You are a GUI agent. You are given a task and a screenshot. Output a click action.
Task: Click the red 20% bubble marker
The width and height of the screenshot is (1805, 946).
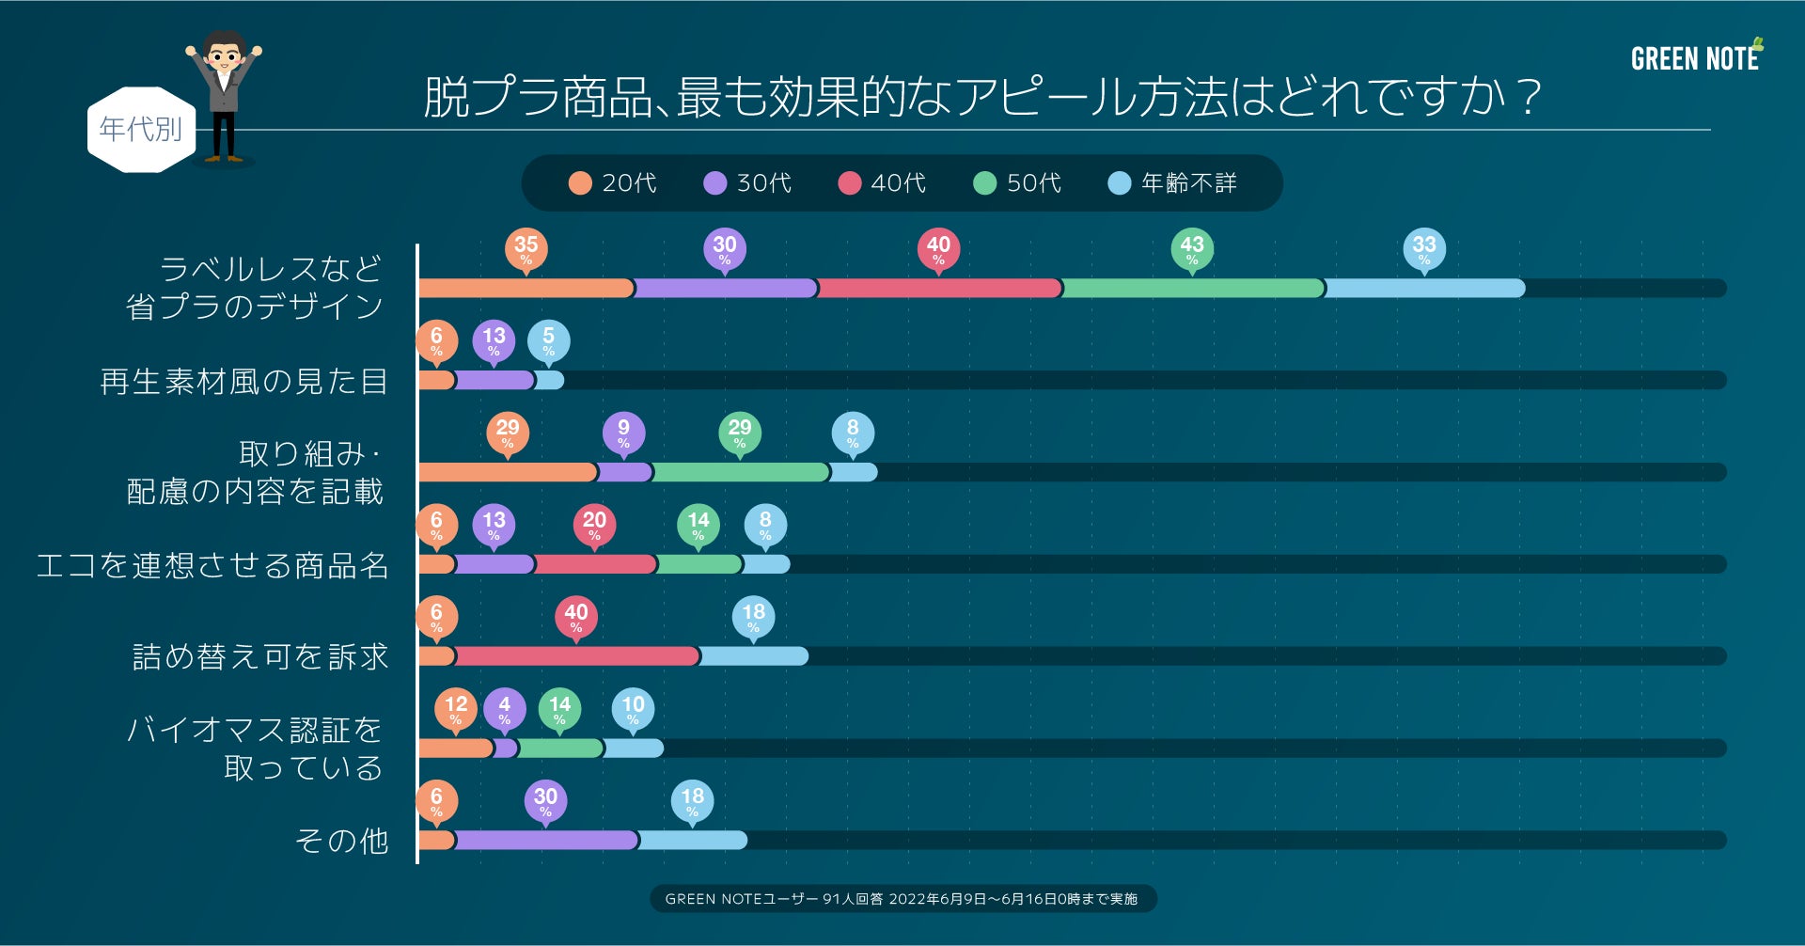coord(594,525)
